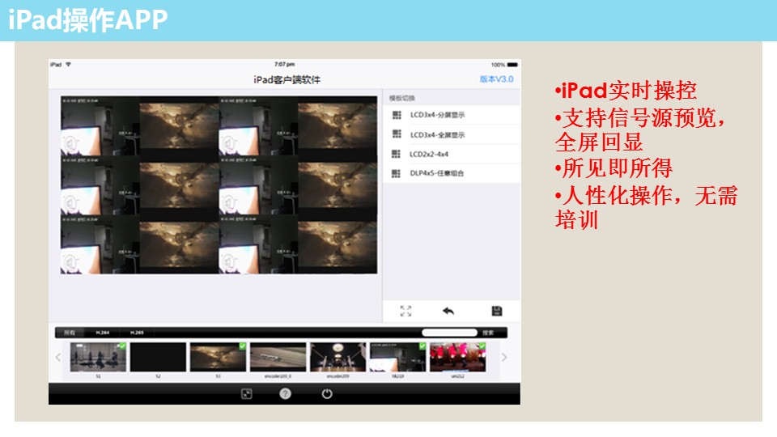
Task: Click the iPad客户端软件 title text
Action: [287, 80]
